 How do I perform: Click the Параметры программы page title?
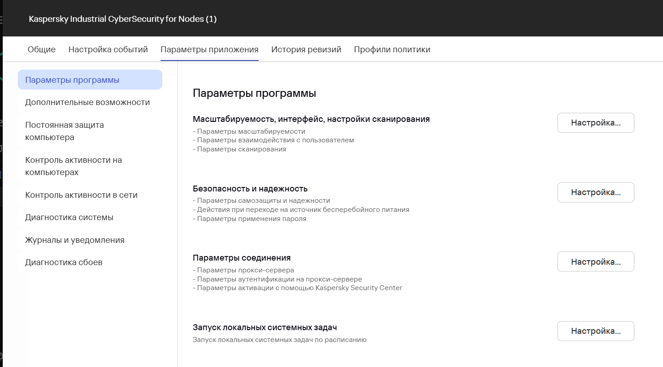(x=254, y=94)
